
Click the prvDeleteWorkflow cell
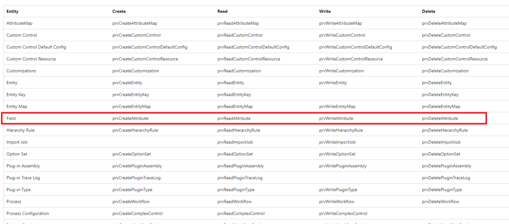(440, 202)
